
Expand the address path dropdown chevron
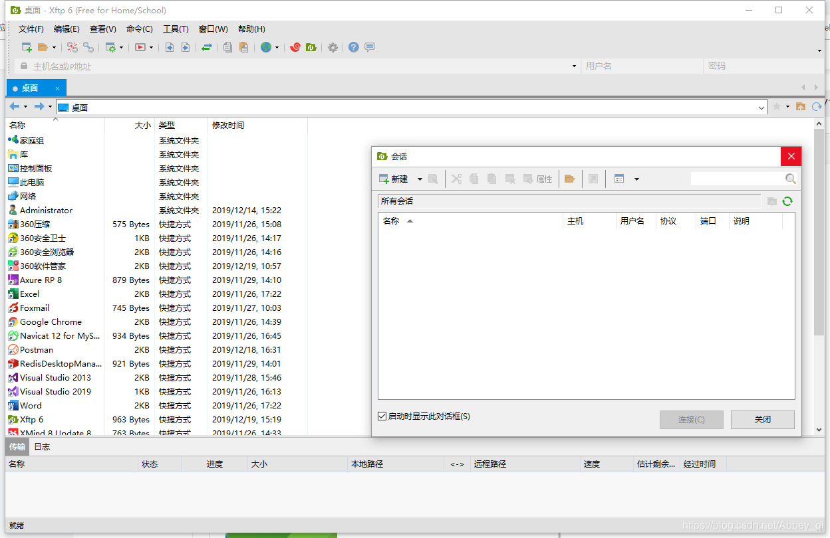[761, 108]
